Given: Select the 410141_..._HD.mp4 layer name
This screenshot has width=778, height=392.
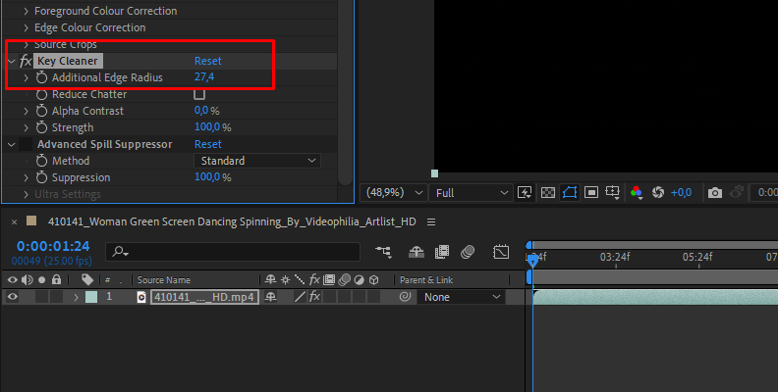Looking at the screenshot, I should 204,297.
